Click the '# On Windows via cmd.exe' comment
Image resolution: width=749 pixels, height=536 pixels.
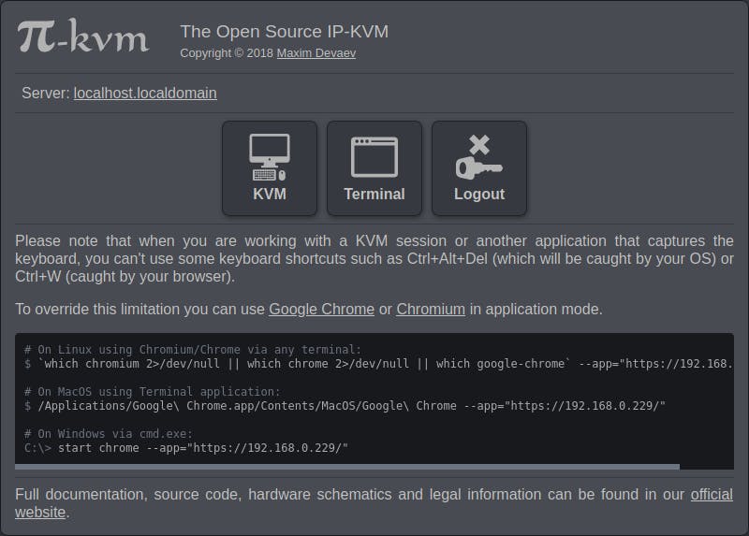pyautogui.click(x=109, y=434)
